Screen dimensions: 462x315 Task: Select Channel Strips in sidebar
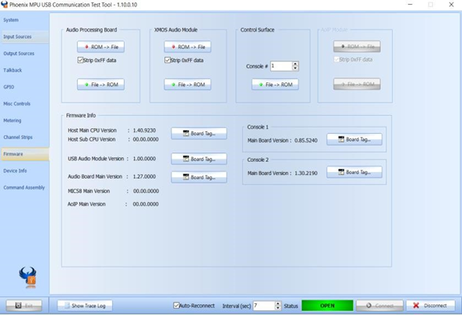[x=18, y=138]
